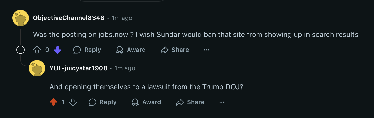Screen dimensions: 374x118
Task: Reply to ObjectiveChannel8348's comment
Action: click(87, 50)
